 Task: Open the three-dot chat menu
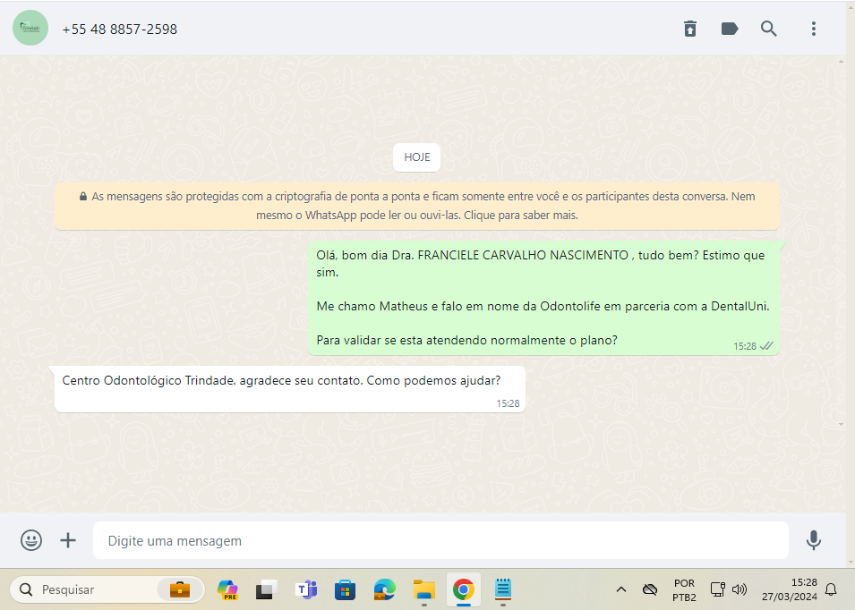(x=814, y=29)
